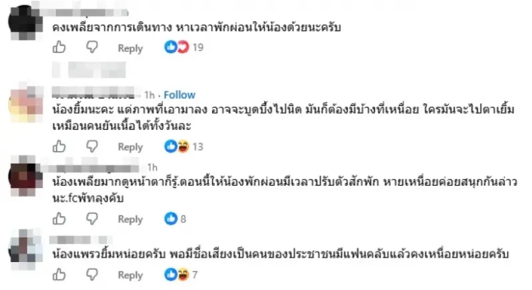View the like and laugh reactions count 13
Screen dimensions: 532x290
tap(184, 146)
